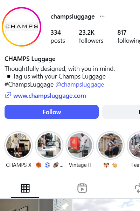Image resolution: width=140 pixels, height=211 pixels.
Task: Click the 334 posts count
Action: pyautogui.click(x=58, y=36)
